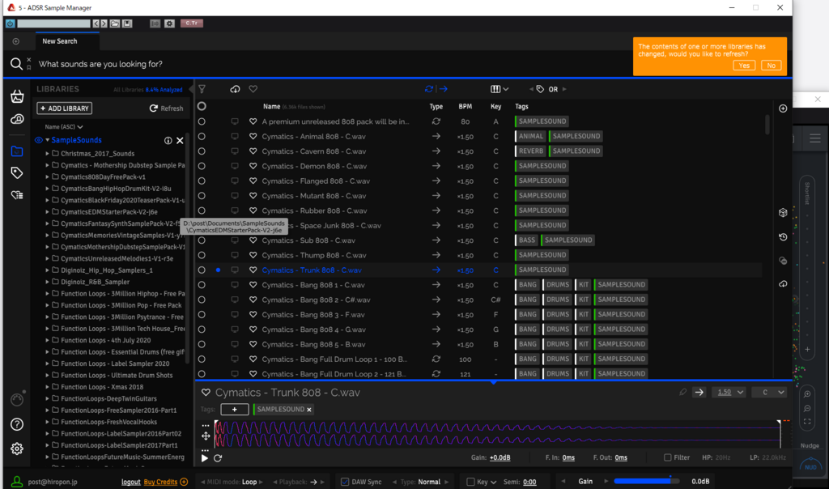
Task: Click the open folder icon in the top toolbar
Action: pyautogui.click(x=115, y=23)
